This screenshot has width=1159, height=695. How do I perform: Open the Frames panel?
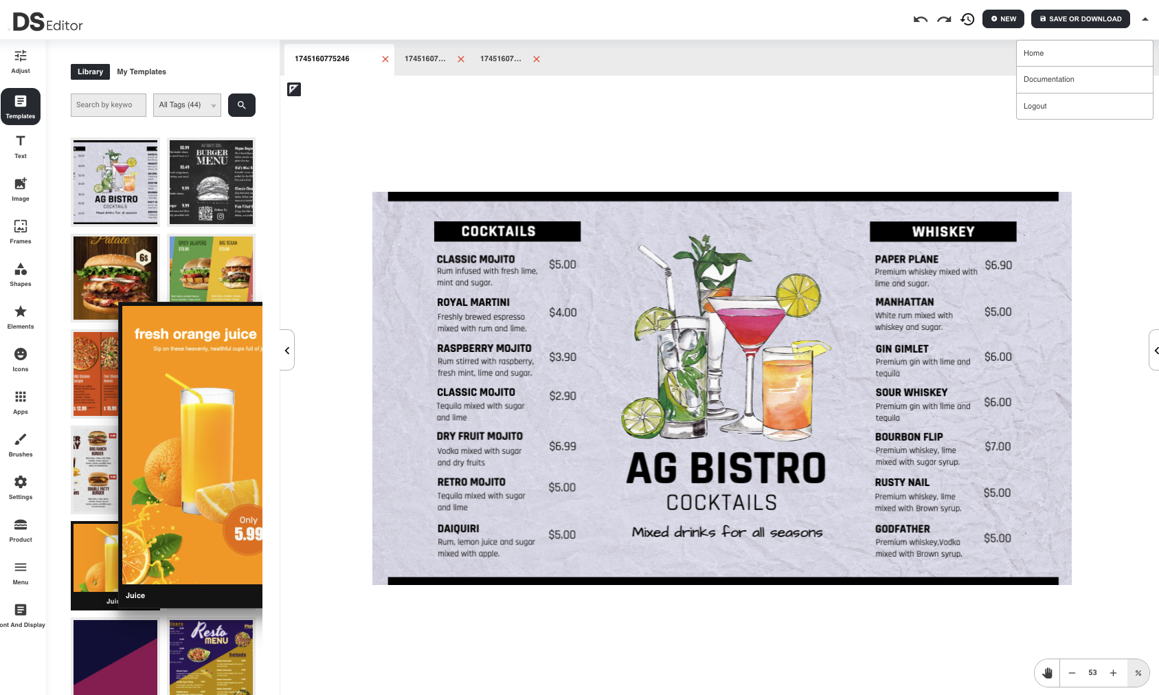tap(21, 232)
